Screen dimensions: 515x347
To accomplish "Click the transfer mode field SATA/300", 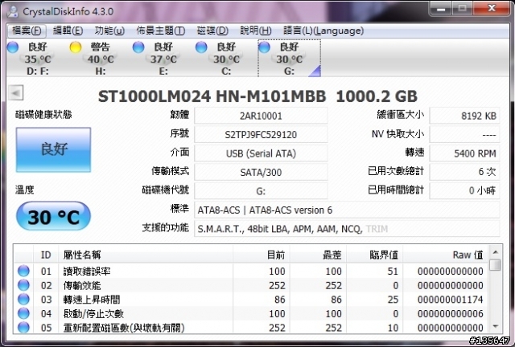I will [261, 172].
